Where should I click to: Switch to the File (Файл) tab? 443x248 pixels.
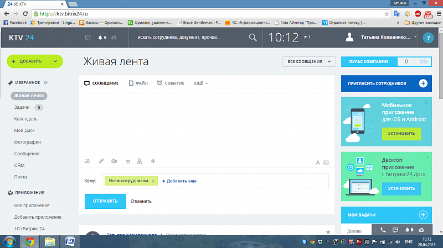coord(138,83)
